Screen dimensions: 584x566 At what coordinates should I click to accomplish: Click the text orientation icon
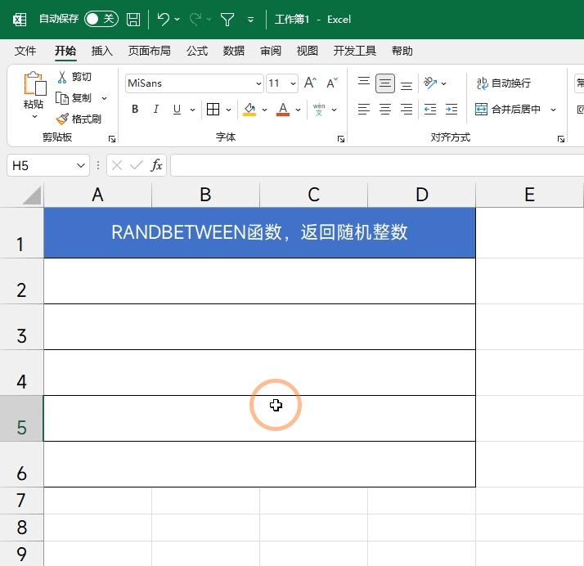[x=429, y=83]
